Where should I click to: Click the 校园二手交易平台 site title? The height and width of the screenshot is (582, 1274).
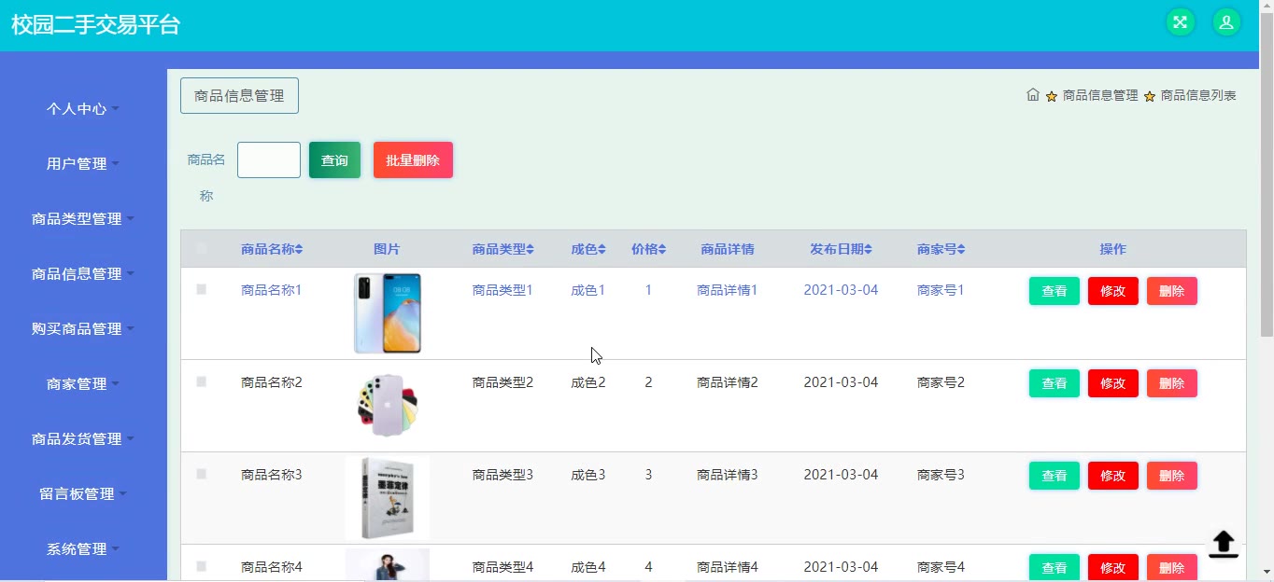(95, 25)
